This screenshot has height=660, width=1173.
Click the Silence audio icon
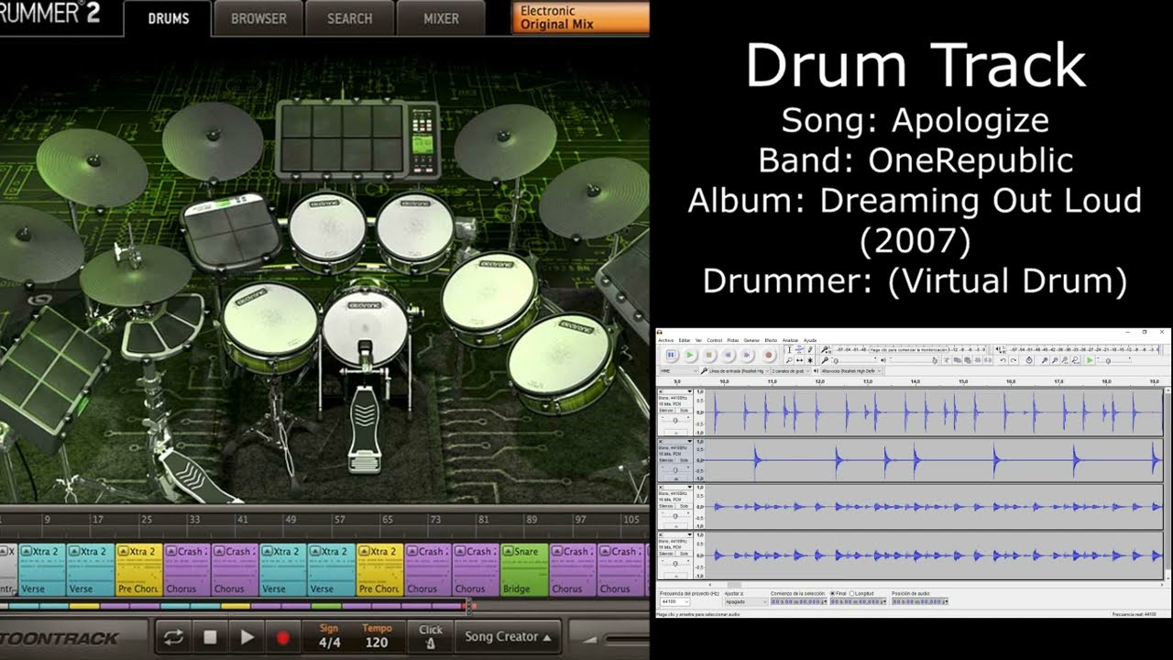[988, 359]
